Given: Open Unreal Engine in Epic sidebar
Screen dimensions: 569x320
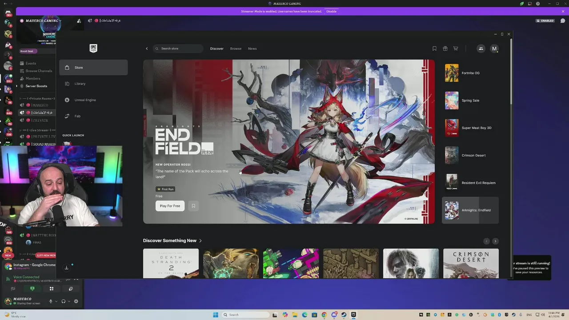Looking at the screenshot, I should pyautogui.click(x=93, y=100).
